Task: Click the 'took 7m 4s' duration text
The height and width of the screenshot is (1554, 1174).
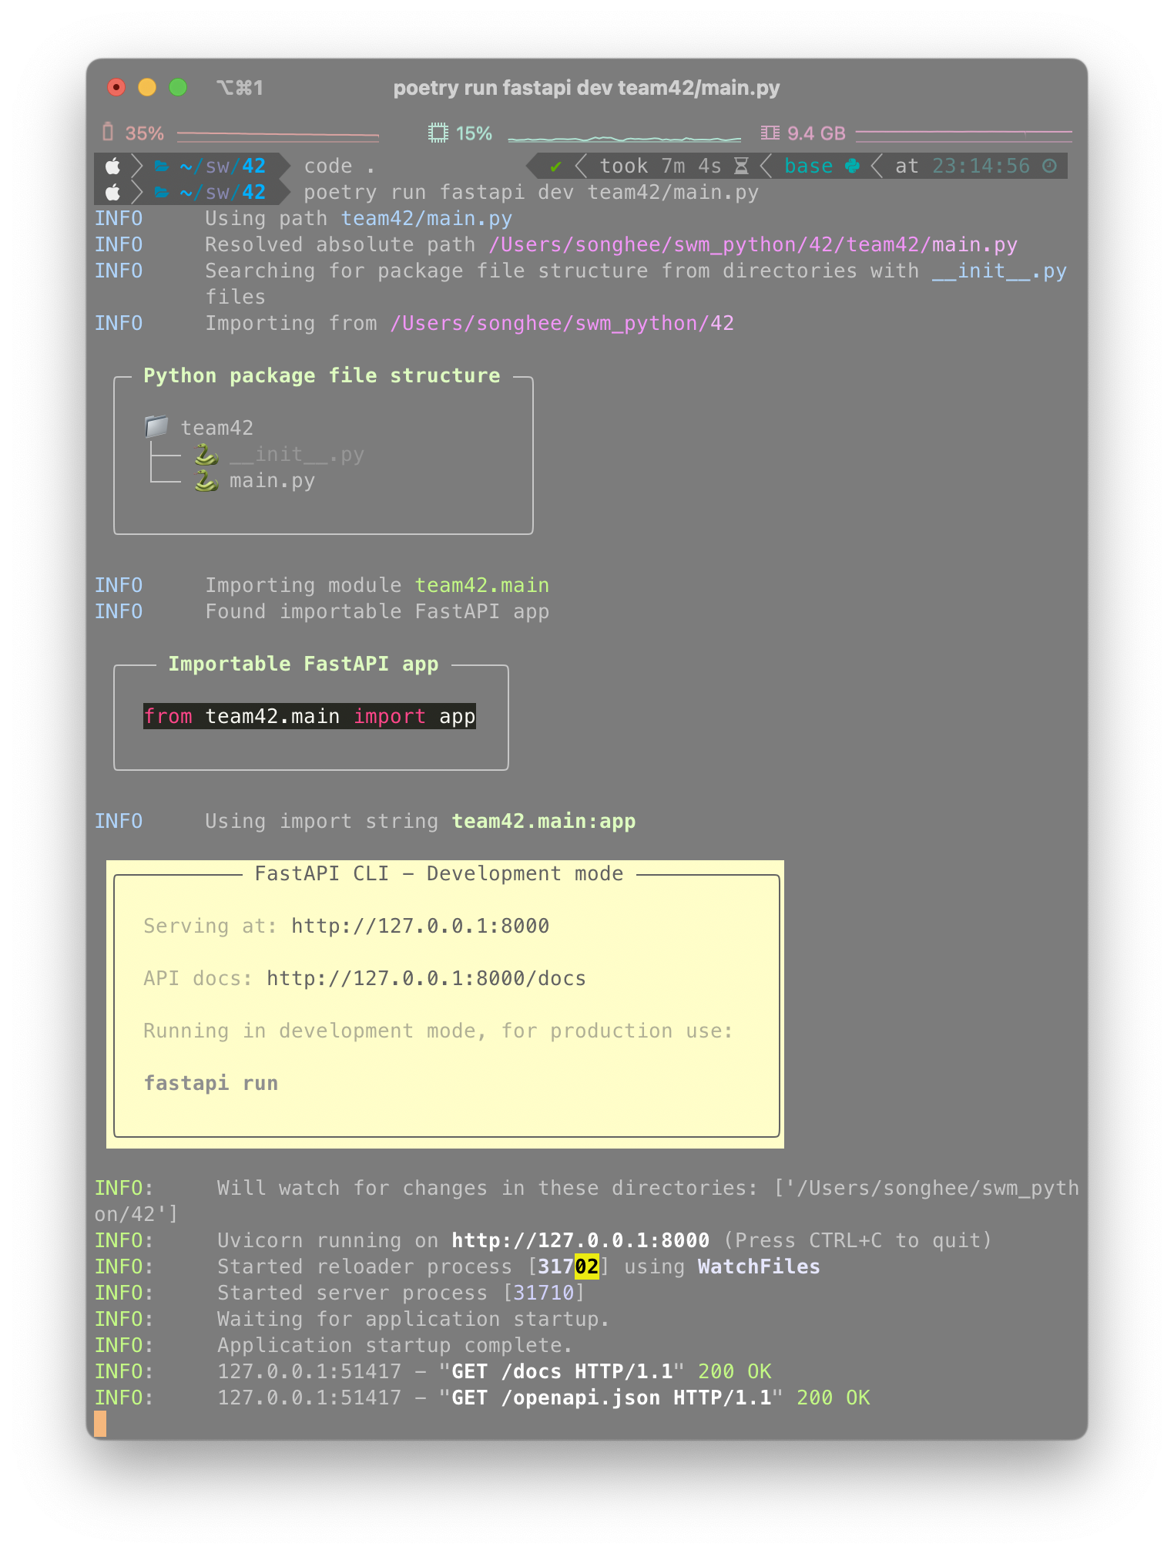Action: click(x=660, y=166)
